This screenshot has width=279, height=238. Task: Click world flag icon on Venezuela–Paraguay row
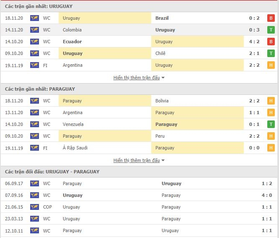point(34,124)
